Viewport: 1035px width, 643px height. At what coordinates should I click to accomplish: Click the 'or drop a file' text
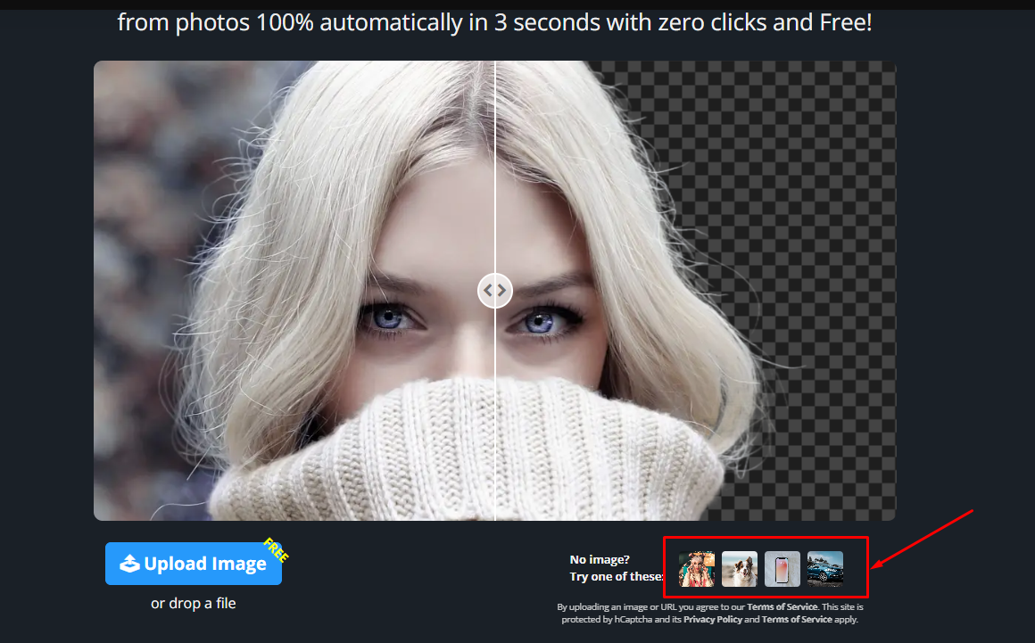click(193, 603)
